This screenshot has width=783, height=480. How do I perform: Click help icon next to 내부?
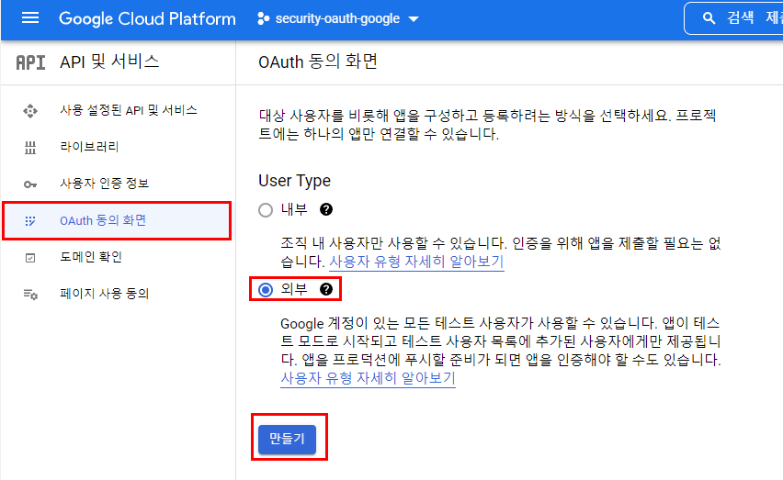pos(326,209)
